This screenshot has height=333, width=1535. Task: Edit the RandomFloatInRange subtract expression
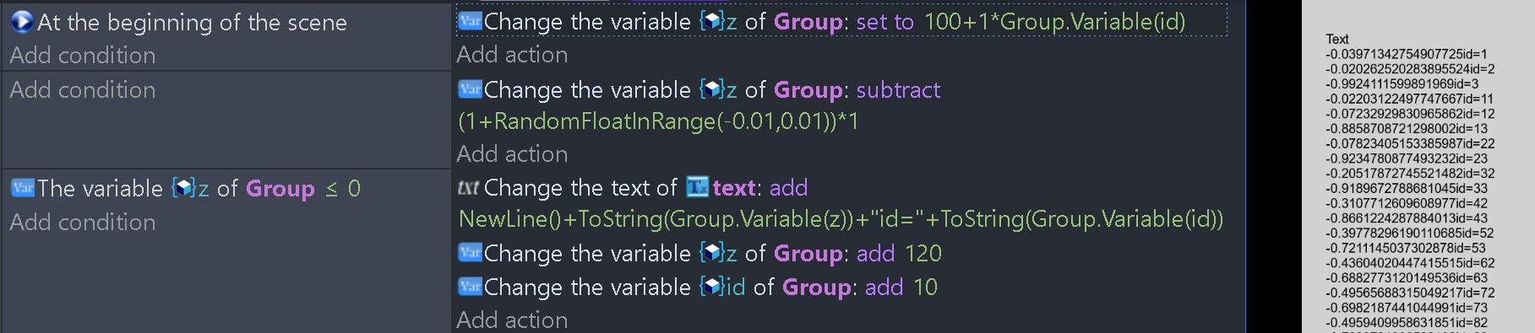coord(658,121)
